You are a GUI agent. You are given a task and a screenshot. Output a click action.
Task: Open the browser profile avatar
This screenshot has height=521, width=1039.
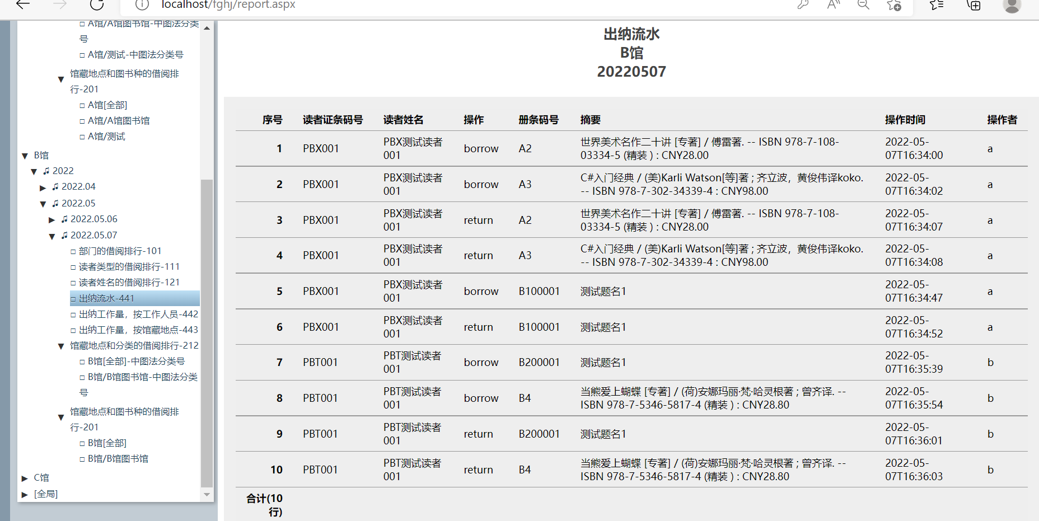pos(1012,4)
